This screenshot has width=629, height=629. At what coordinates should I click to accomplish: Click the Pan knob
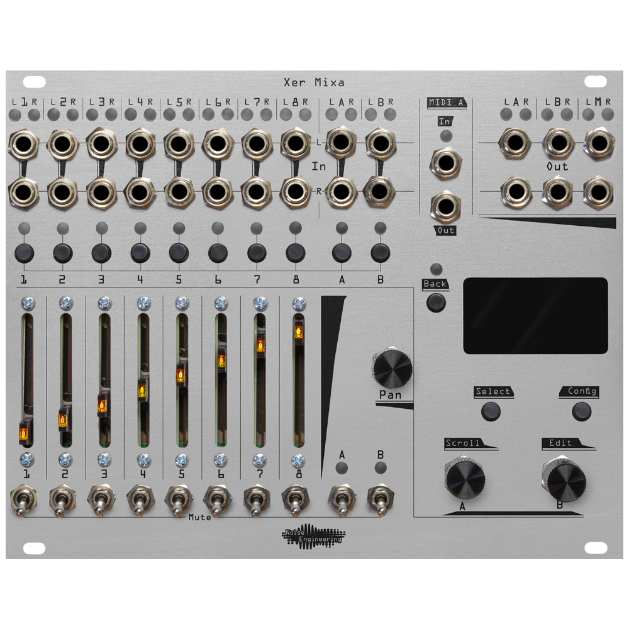(392, 368)
